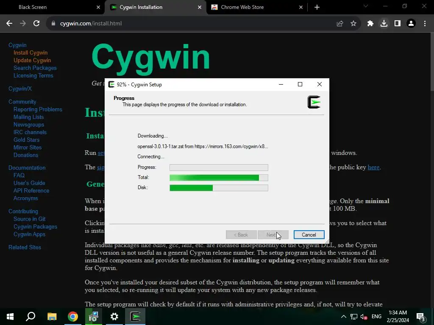Screen dimensions: 434x325
Task: Close the Black Screen tab
Action: 98,7
